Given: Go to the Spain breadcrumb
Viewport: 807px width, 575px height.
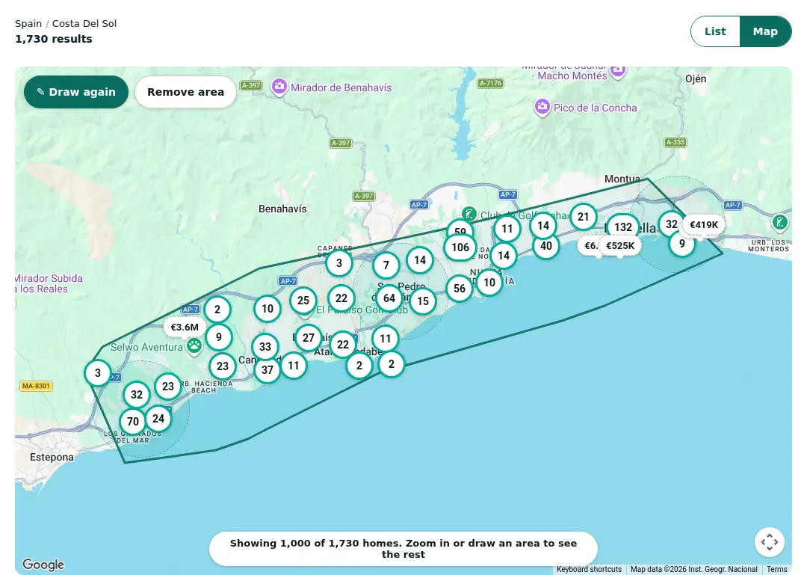Looking at the screenshot, I should [28, 24].
